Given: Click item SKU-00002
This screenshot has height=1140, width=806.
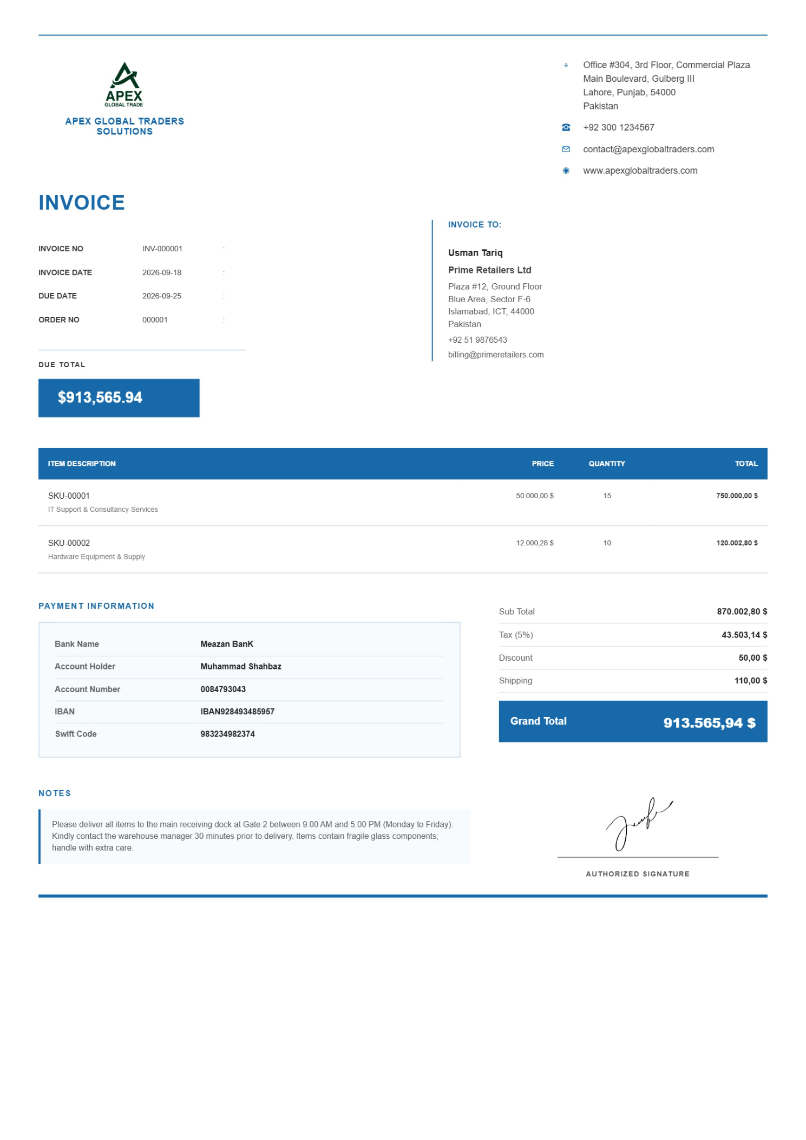Looking at the screenshot, I should 69,543.
